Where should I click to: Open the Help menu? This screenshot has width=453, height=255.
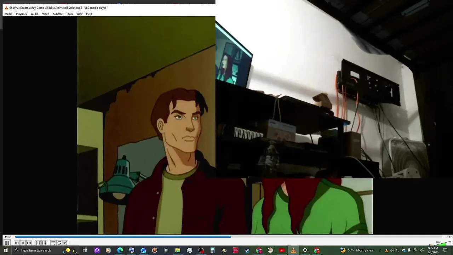[x=89, y=14]
